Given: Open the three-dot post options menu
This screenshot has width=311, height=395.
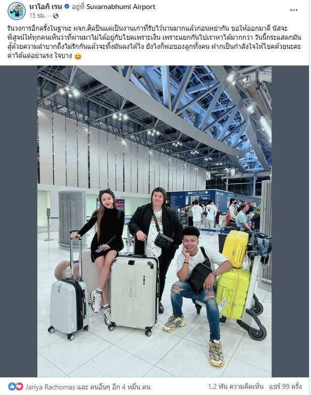Looking at the screenshot, I should tap(294, 10).
